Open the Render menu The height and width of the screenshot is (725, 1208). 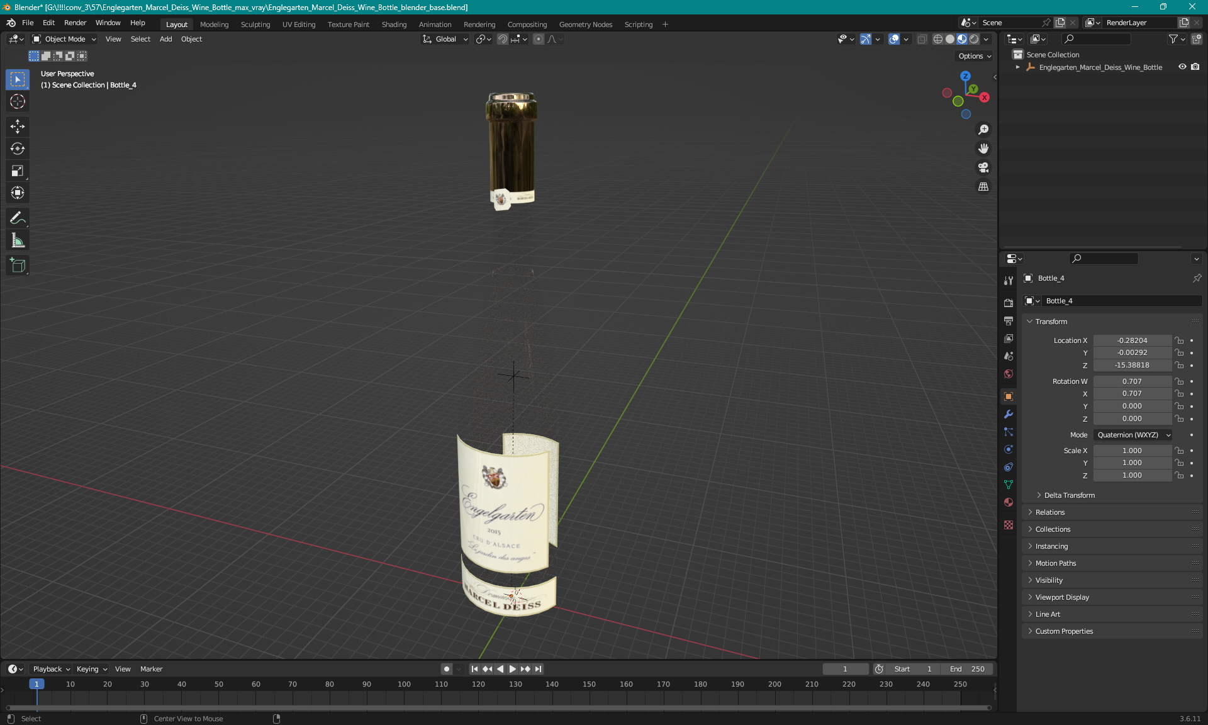(x=75, y=23)
